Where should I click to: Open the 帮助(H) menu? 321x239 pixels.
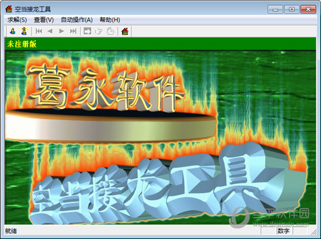(110, 20)
